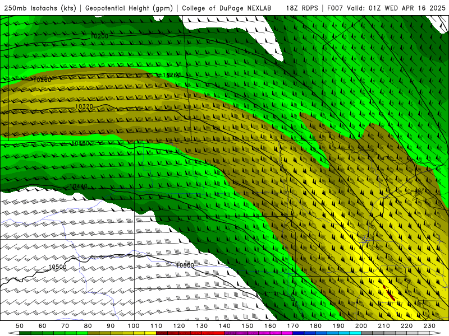449x336 pixels.
Task: Click the legend value 190
Action: [x=338, y=326]
